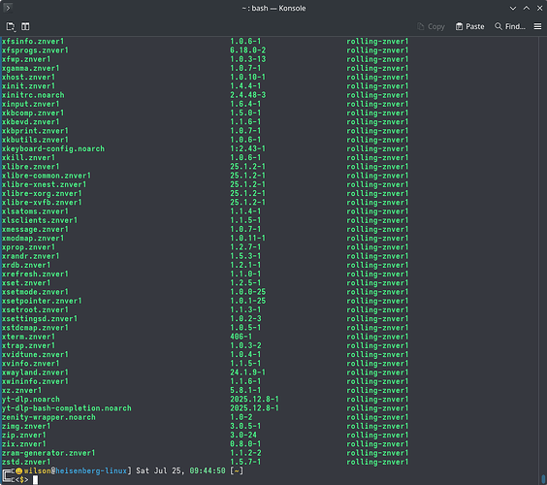Click the xz.znver1 package name
This screenshot has width=547, height=485.
click(21, 391)
